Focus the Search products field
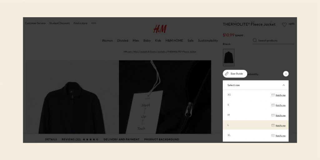Image resolution: width=320 pixels, height=160 pixels. (x=273, y=40)
